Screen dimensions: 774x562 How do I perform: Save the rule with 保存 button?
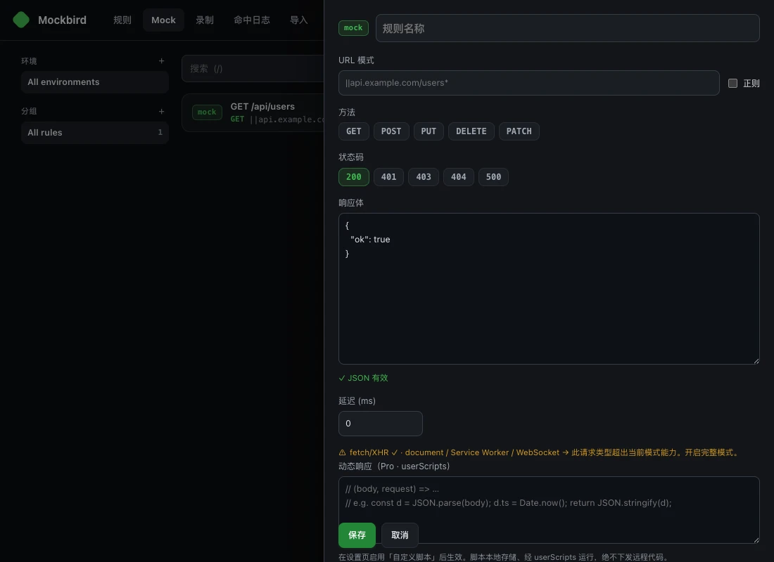point(357,535)
